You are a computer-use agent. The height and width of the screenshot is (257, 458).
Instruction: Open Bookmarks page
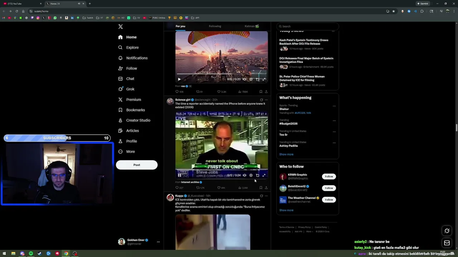[x=131, y=110]
